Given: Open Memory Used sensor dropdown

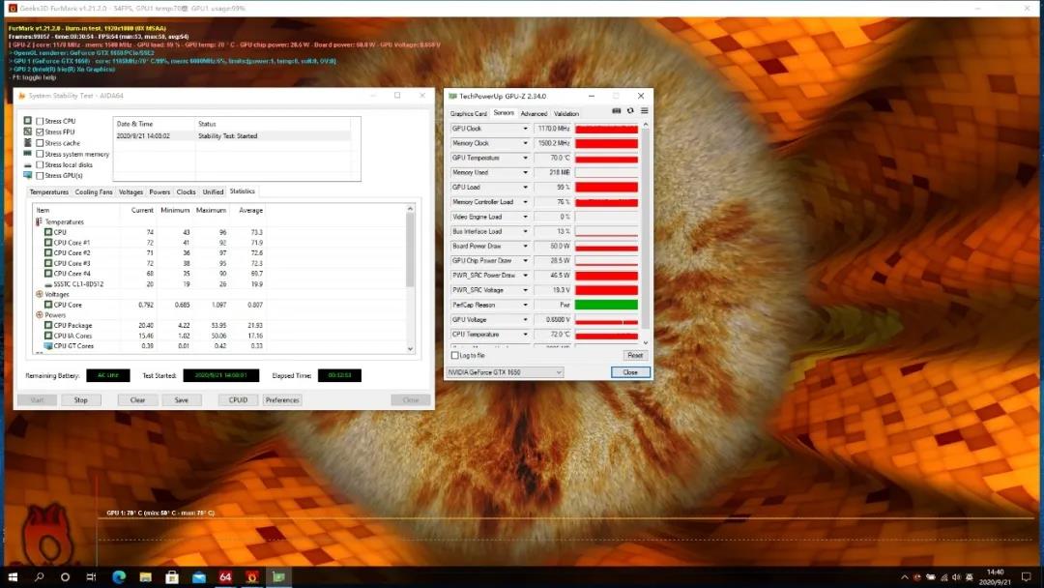Looking at the screenshot, I should pyautogui.click(x=525, y=172).
